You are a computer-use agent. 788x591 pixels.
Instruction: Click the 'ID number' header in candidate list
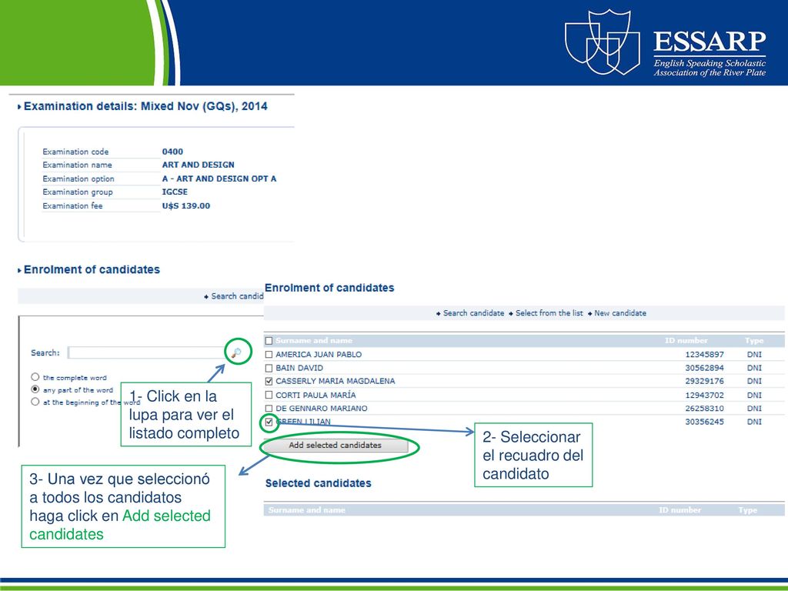(686, 341)
